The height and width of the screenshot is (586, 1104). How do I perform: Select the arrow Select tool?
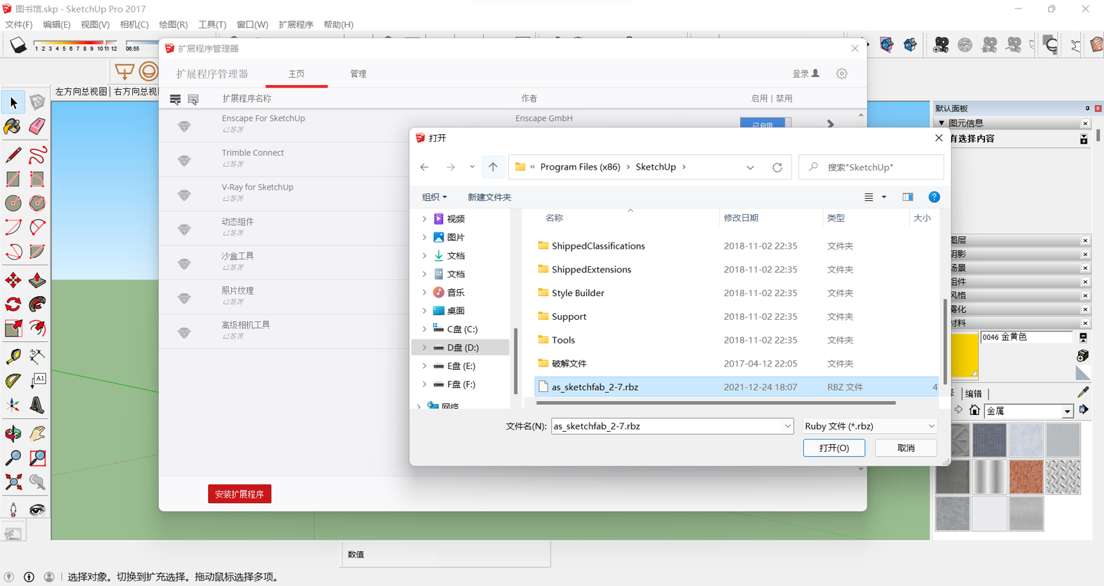pyautogui.click(x=13, y=103)
